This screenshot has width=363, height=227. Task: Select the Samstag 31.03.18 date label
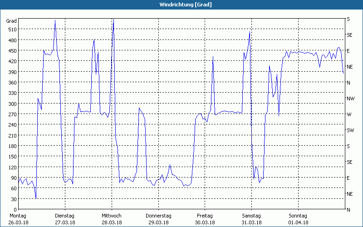click(251, 219)
